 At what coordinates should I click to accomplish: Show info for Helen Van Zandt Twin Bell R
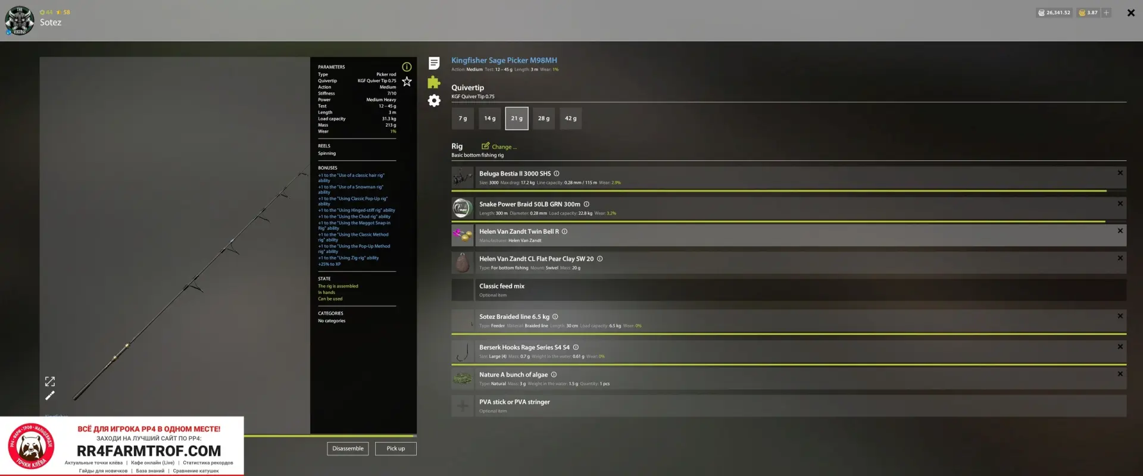[564, 231]
